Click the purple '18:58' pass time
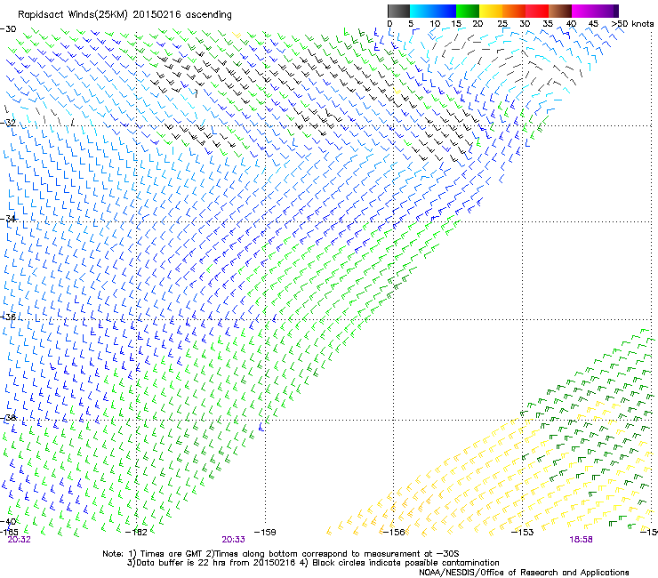Viewport: 658px width, 578px height. [x=581, y=540]
